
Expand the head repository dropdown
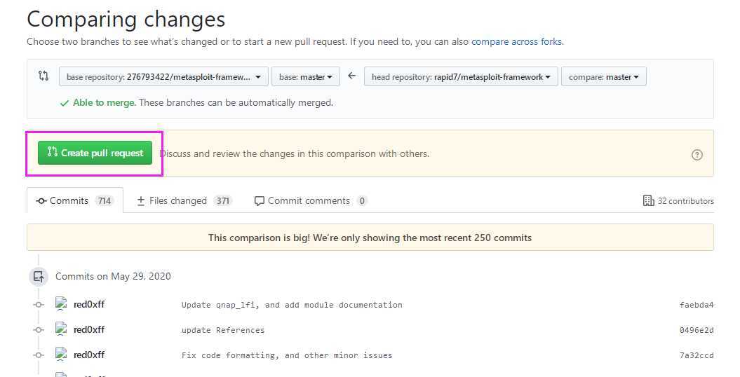pyautogui.click(x=461, y=76)
